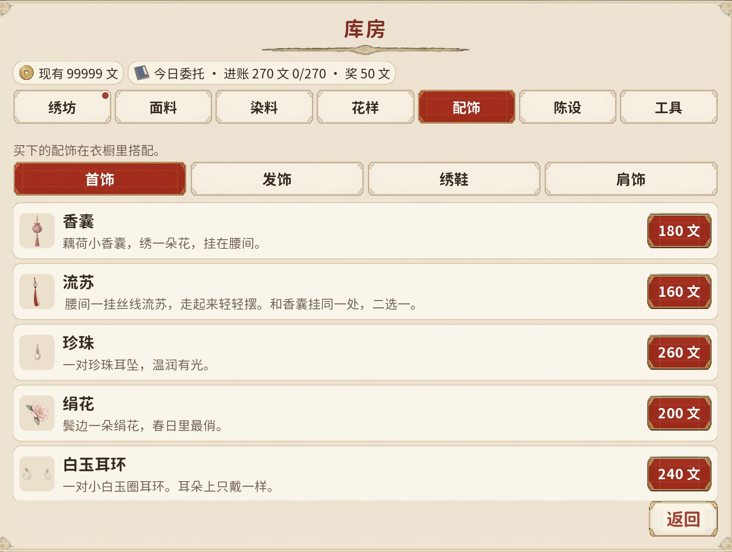
Task: Buy 珍珠 for 260 文
Action: [679, 352]
